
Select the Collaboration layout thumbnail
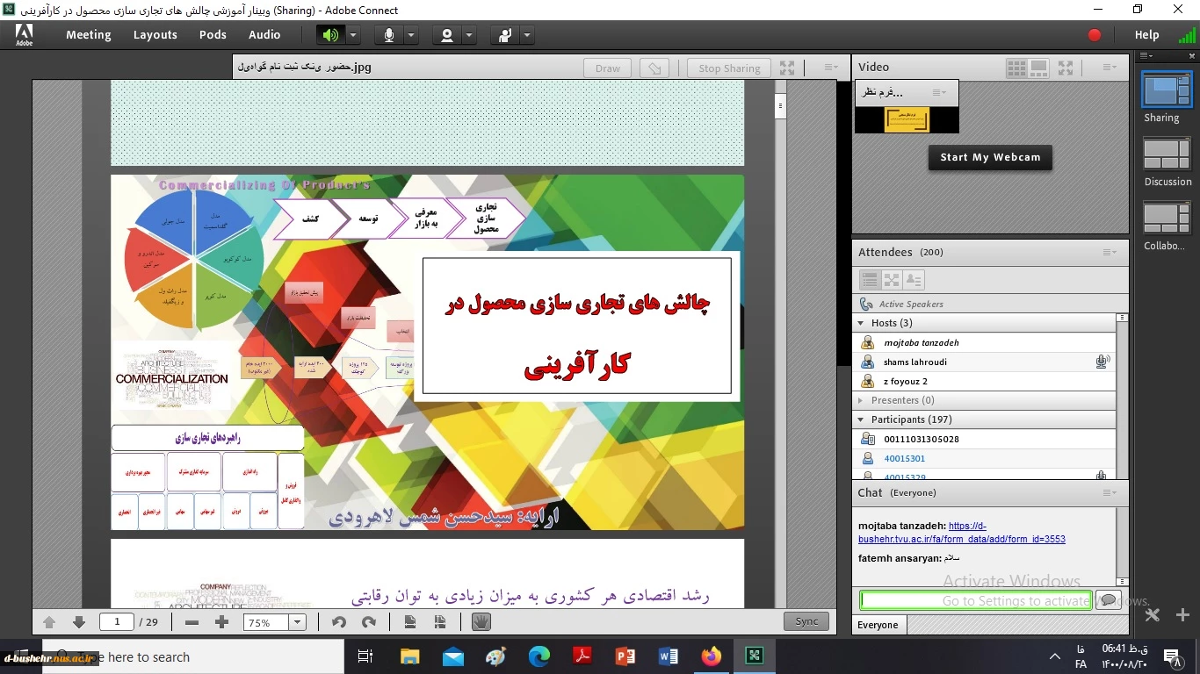tap(1166, 218)
